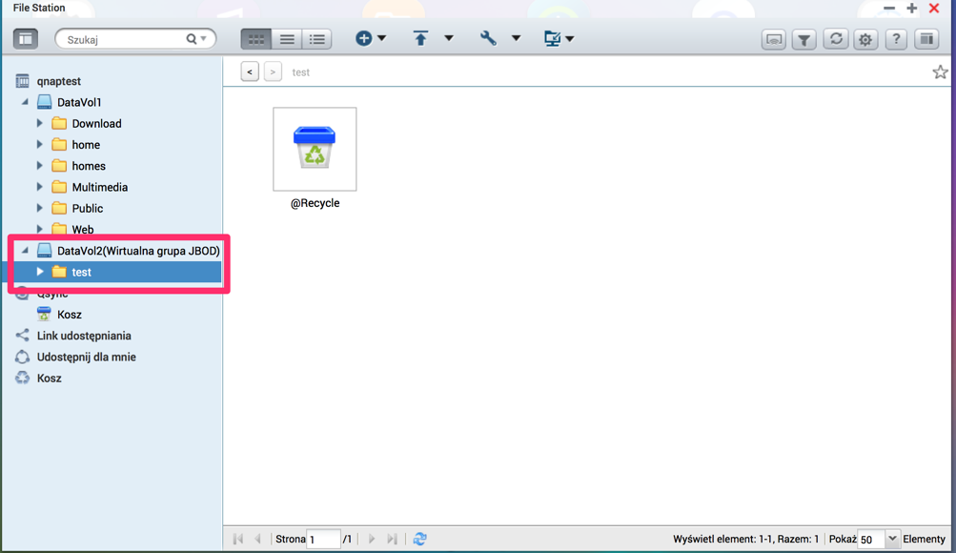The image size is (956, 553).
Task: Open Link udostępniania in sidebar
Action: [x=84, y=336]
